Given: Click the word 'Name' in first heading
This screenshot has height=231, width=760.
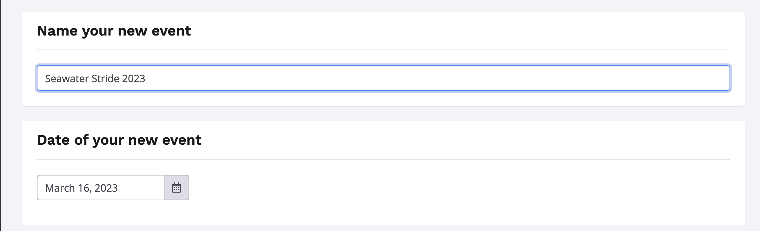Looking at the screenshot, I should (57, 31).
